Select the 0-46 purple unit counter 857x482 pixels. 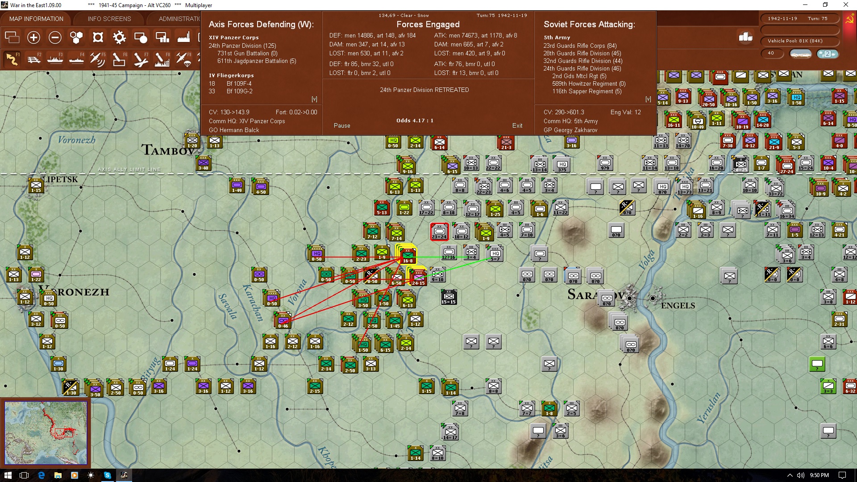[283, 320]
